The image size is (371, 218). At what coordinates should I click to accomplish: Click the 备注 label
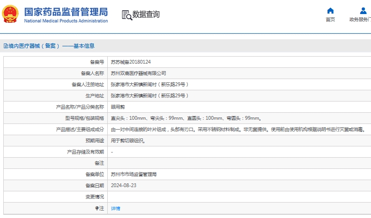[x=99, y=163]
